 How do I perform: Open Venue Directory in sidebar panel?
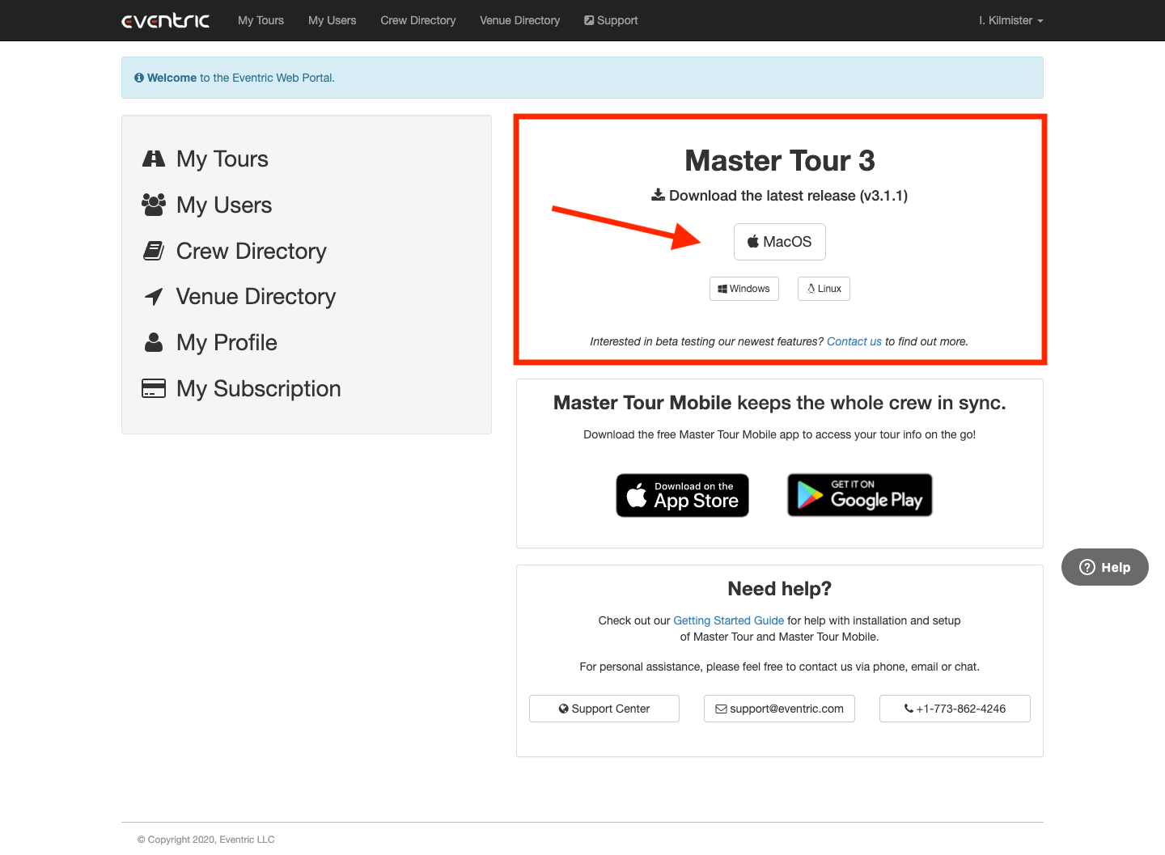tap(256, 297)
